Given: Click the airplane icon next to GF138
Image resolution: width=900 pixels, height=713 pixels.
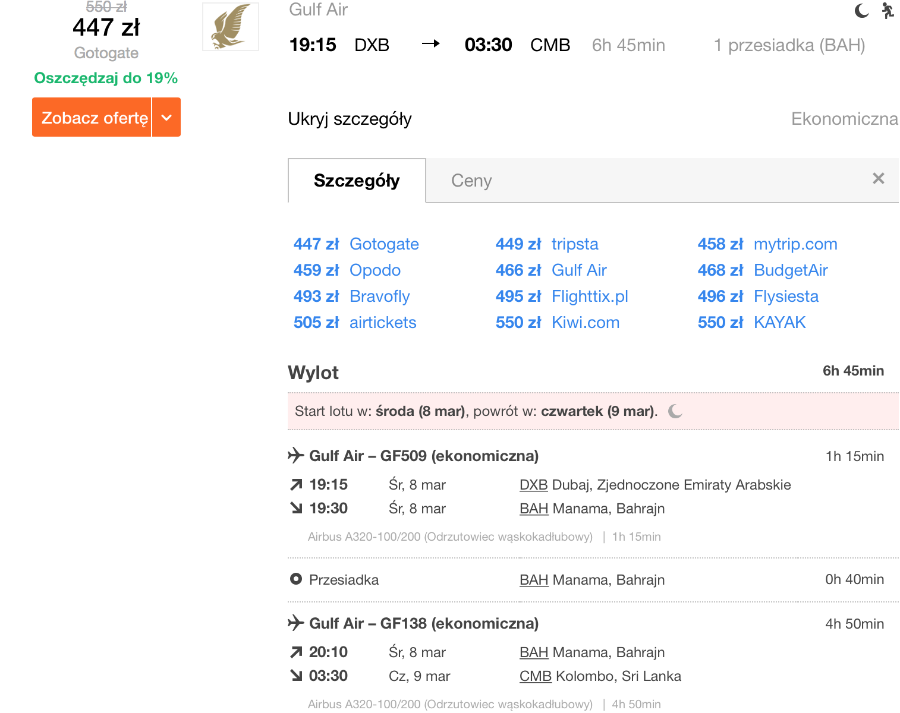Looking at the screenshot, I should tap(295, 623).
